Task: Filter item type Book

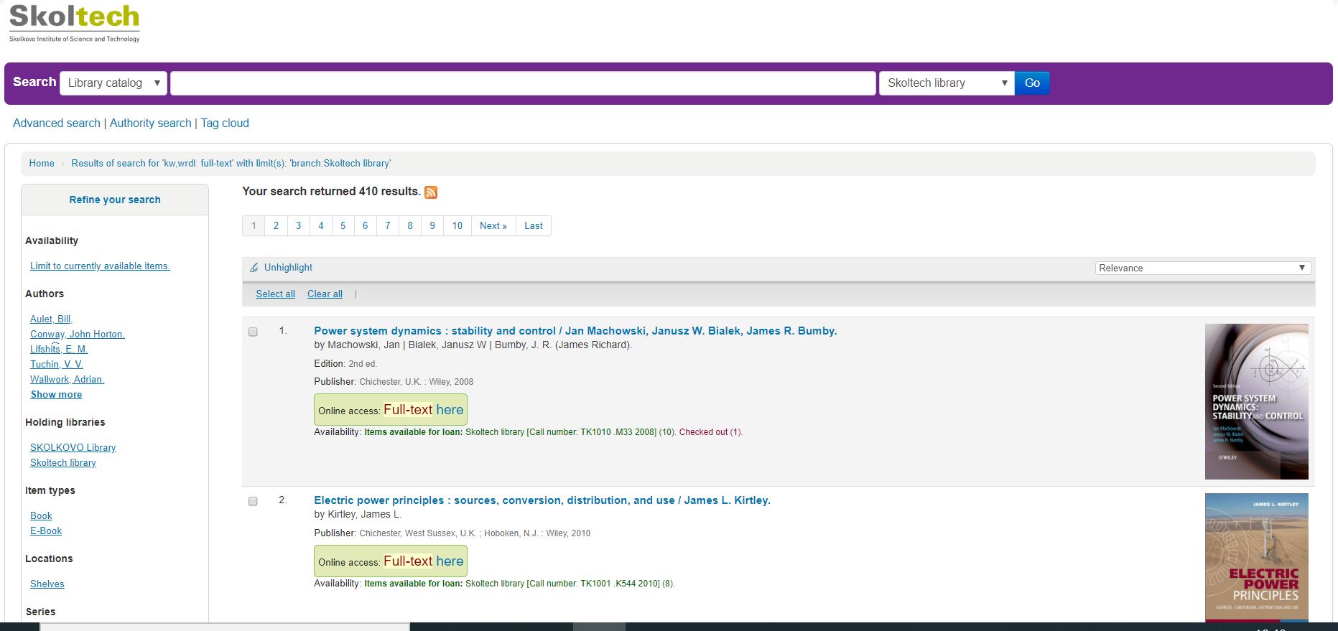Action: coord(41,515)
